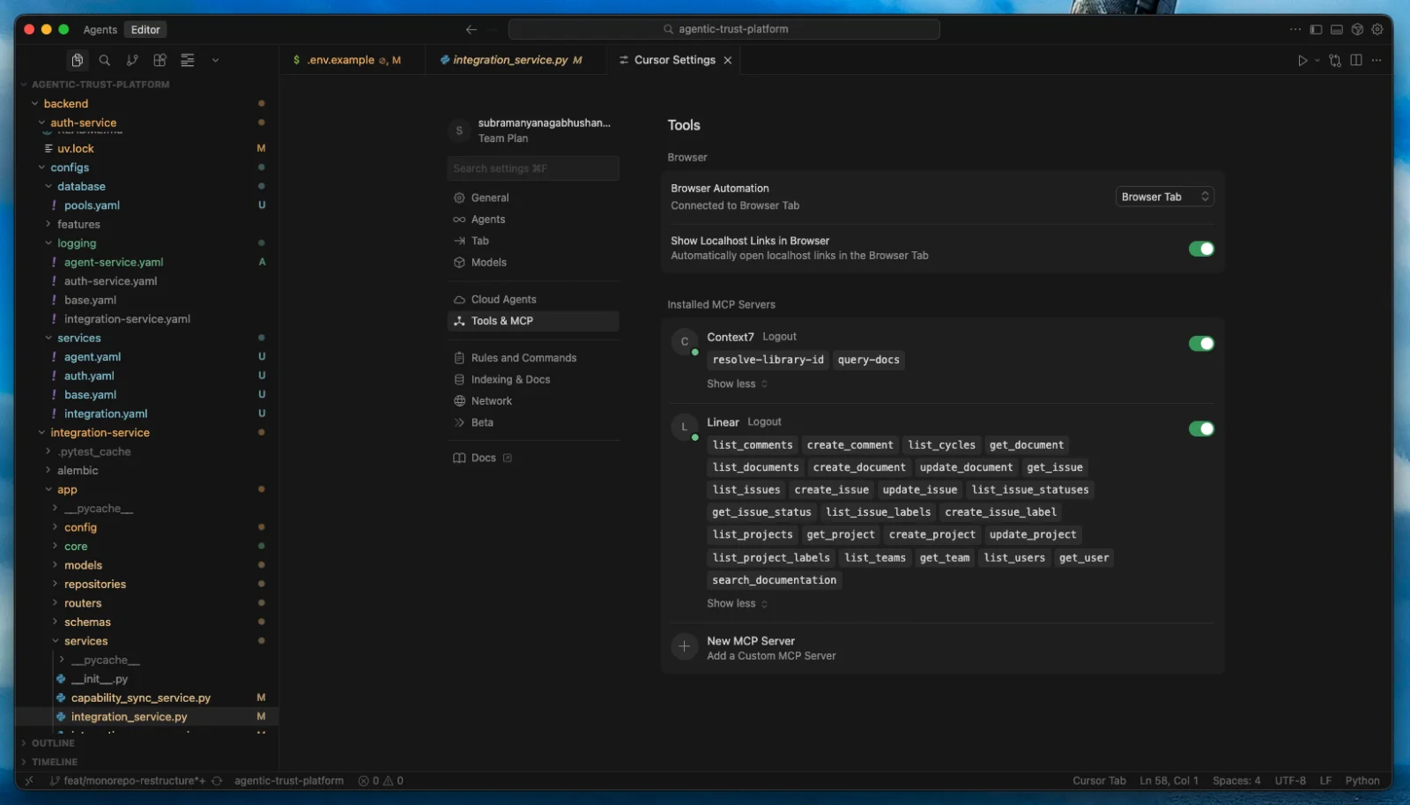Image resolution: width=1410 pixels, height=805 pixels.
Task: Expand the alembic folder
Action: coord(78,470)
